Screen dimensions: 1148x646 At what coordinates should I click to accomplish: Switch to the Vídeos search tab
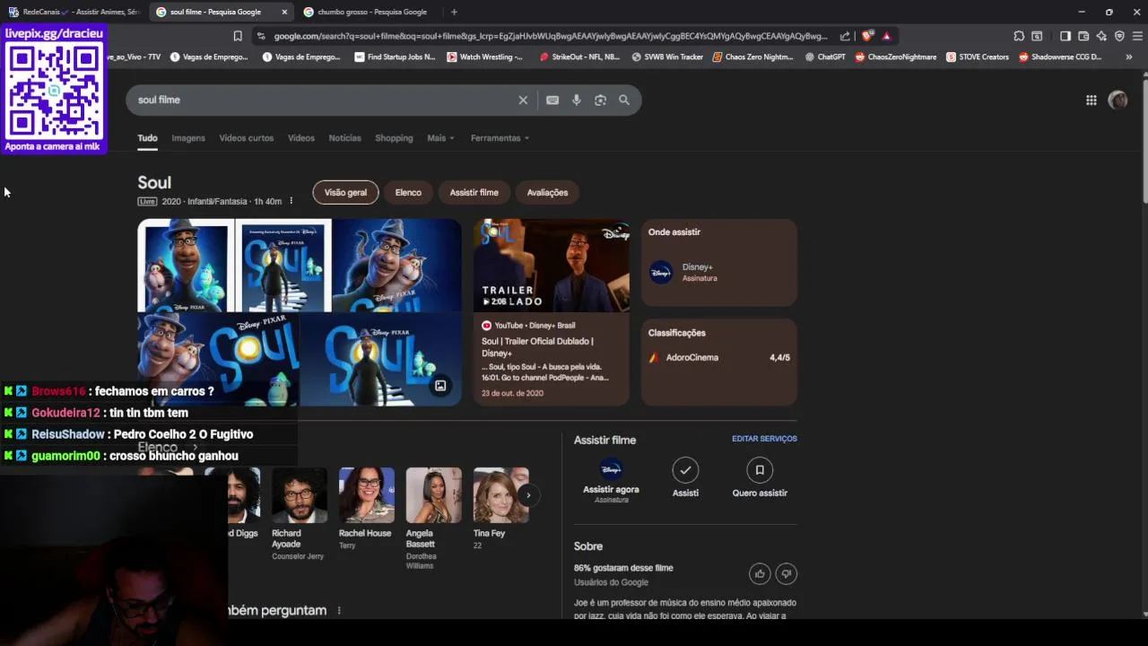[301, 138]
